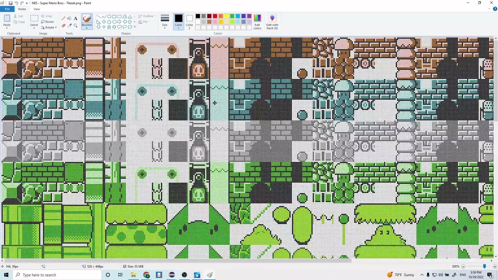Expand the Select dropdown arrow
The image size is (498, 280).
coord(34,28)
